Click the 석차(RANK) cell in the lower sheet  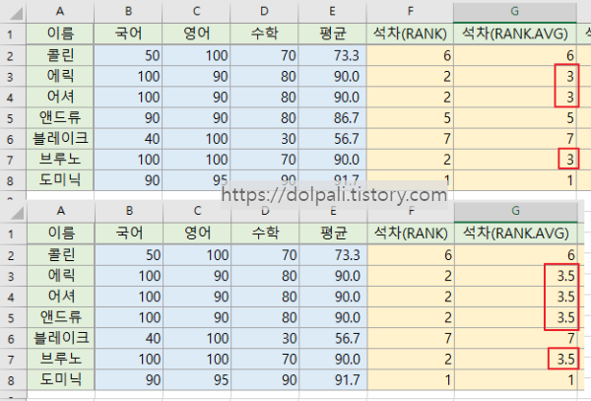[x=411, y=234]
